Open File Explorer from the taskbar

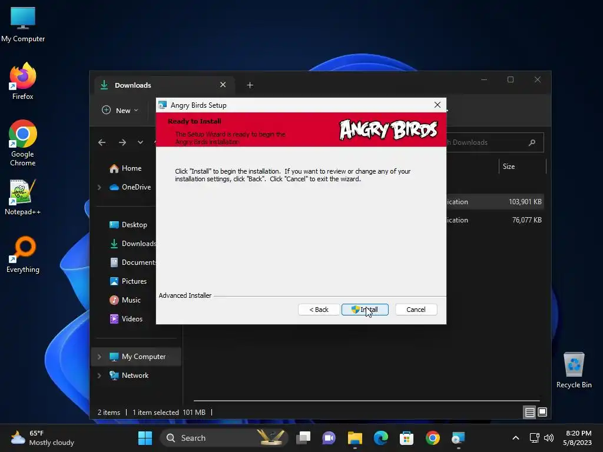pos(355,438)
